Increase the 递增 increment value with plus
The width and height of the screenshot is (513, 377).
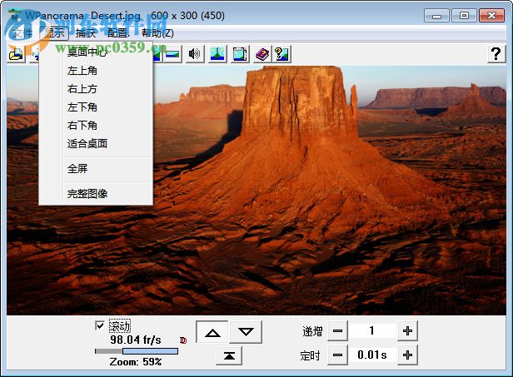coord(407,331)
